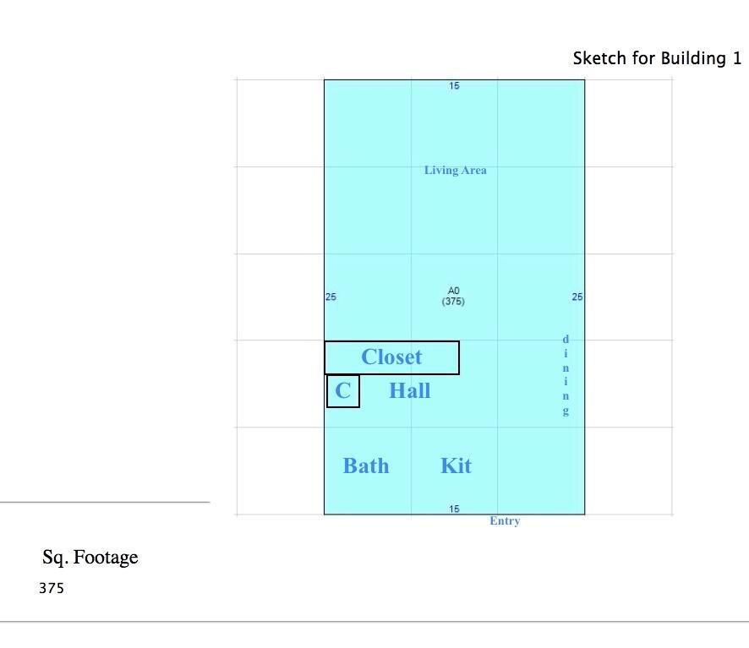Click the small C closet box
749x648 pixels.
coord(343,391)
